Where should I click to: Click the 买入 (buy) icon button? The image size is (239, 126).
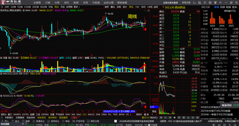[5, 121]
